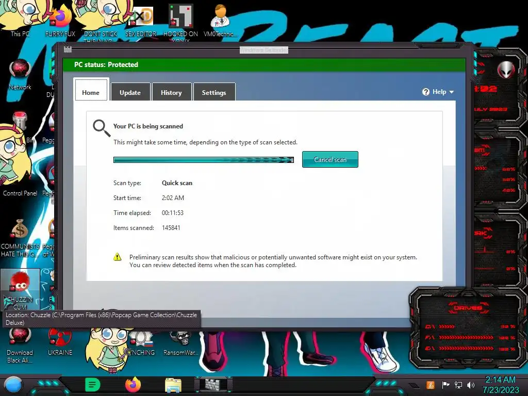Click the network tray icon
528x396 pixels.
pos(458,385)
